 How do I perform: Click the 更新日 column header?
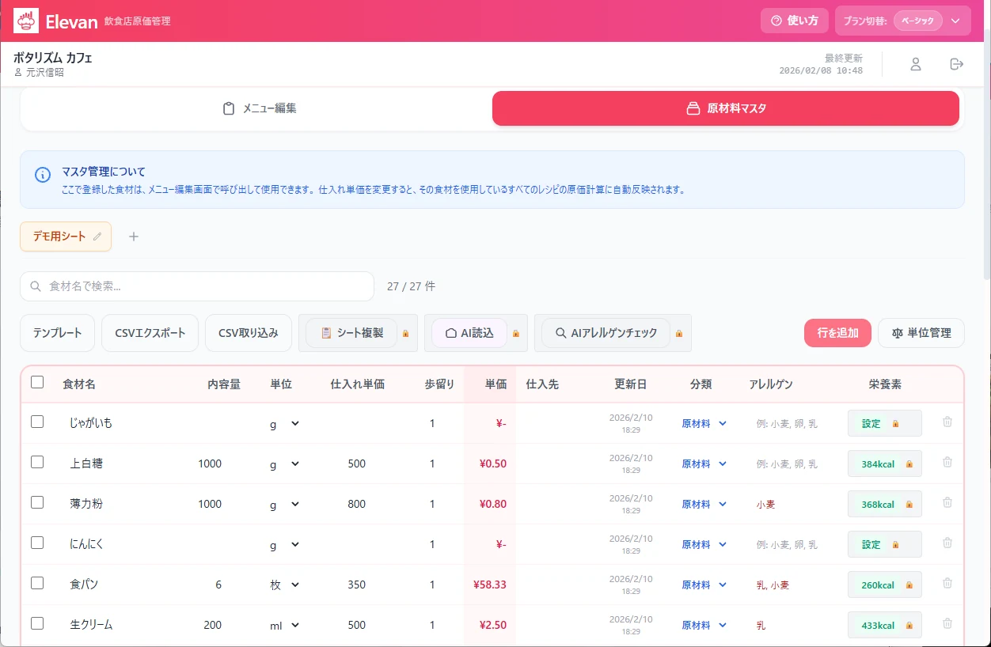click(631, 384)
